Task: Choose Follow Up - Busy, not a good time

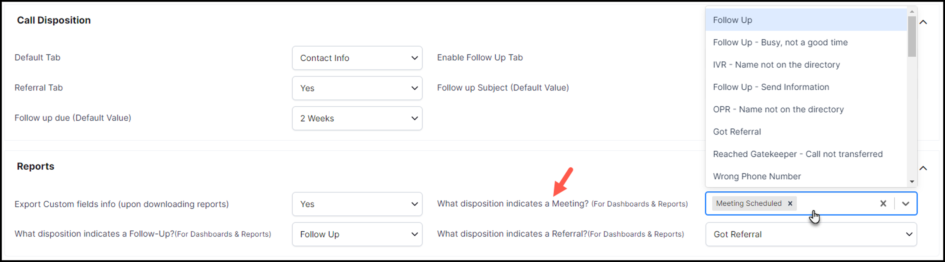Action: pyautogui.click(x=806, y=43)
